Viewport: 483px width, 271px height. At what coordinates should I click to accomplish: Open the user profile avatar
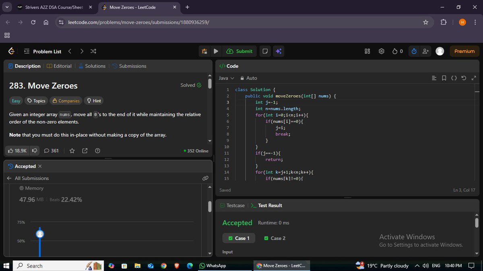[440, 51]
